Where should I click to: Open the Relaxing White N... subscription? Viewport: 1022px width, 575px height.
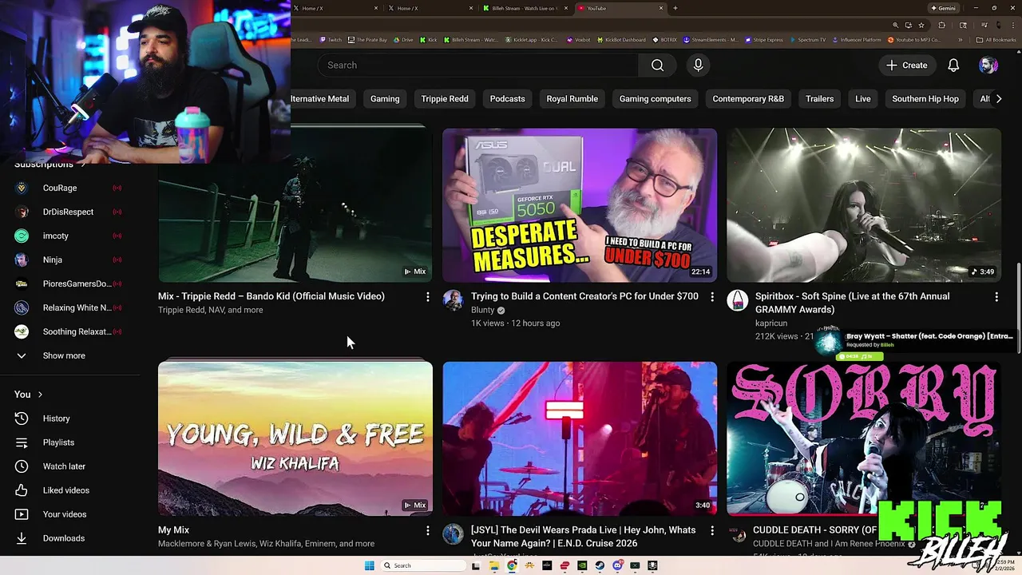[70, 307]
